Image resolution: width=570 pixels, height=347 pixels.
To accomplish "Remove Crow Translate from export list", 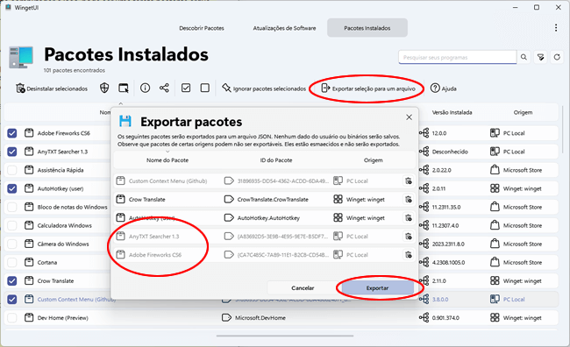I will tap(409, 199).
